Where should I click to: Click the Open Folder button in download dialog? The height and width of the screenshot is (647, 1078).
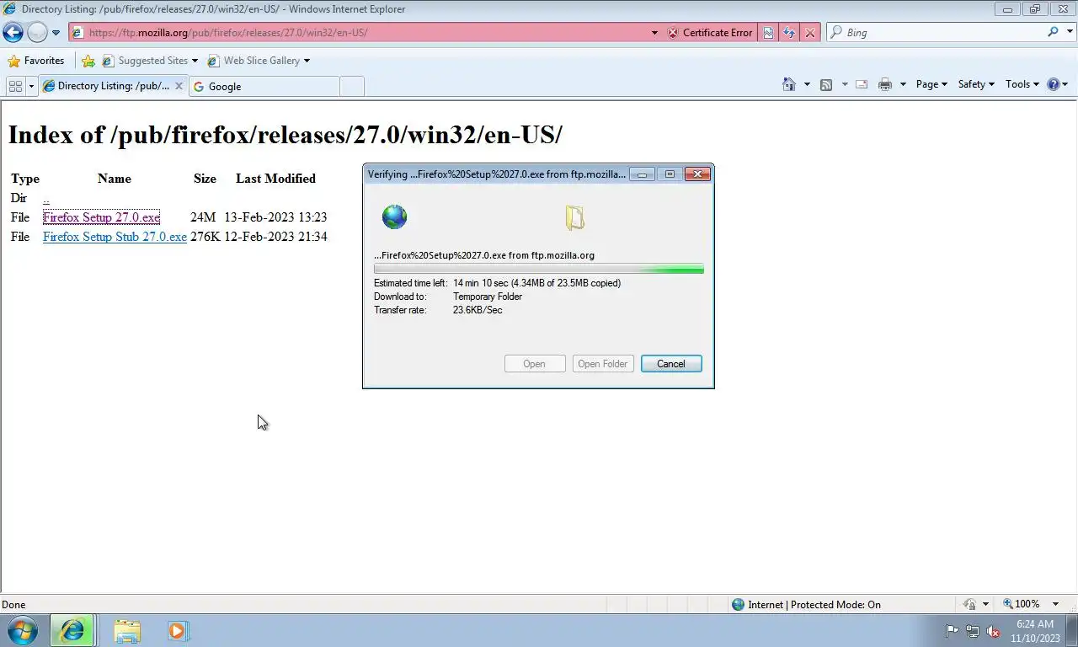603,364
